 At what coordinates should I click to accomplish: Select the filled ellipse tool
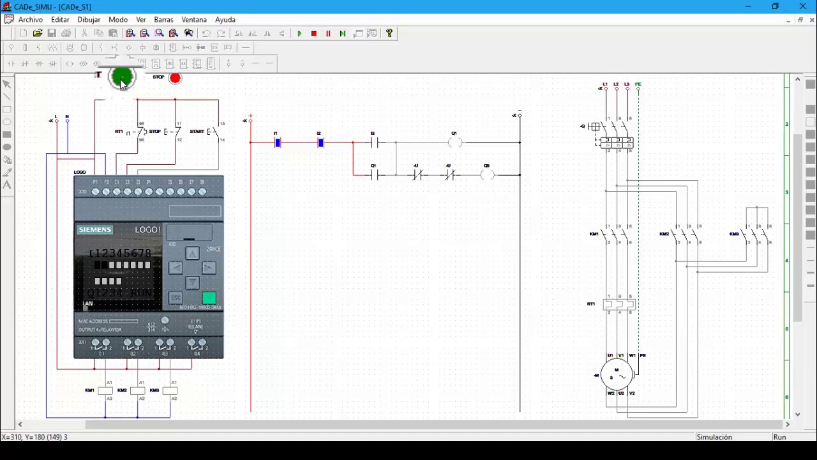(x=7, y=148)
